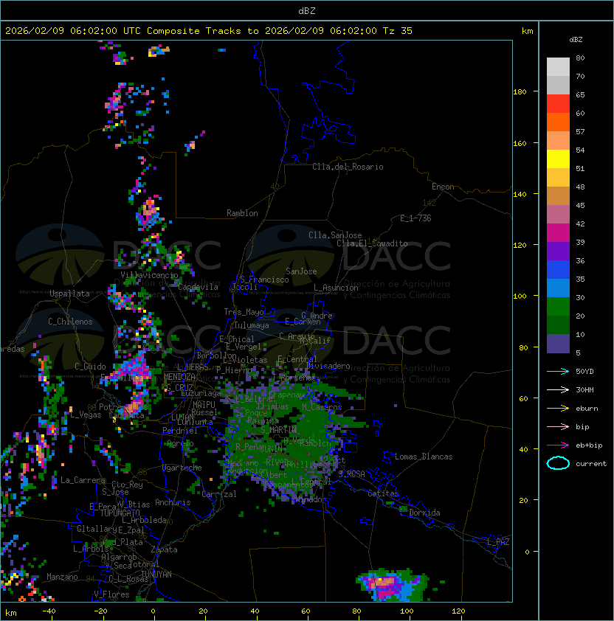This screenshot has height=621, width=614.
Task: Click the 'Manzano' map label
Action: (62, 577)
